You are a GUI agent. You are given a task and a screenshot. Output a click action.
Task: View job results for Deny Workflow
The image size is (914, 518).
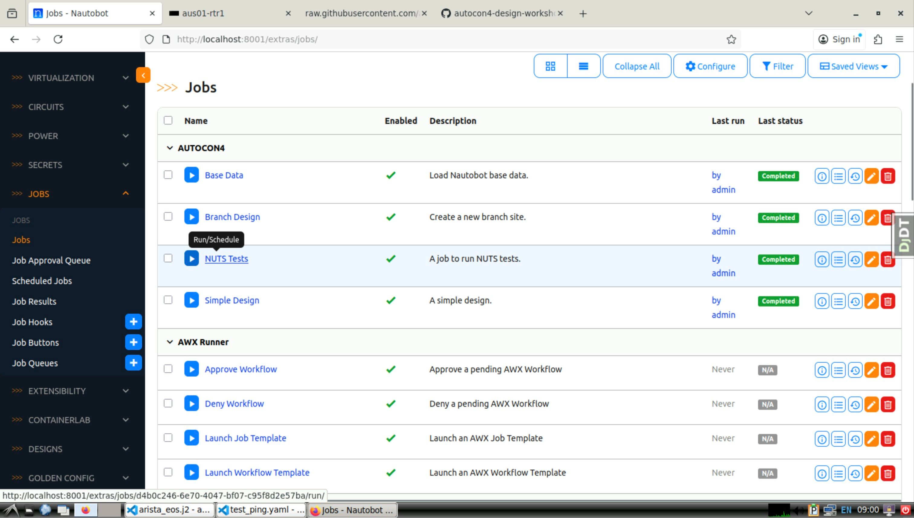(x=838, y=404)
